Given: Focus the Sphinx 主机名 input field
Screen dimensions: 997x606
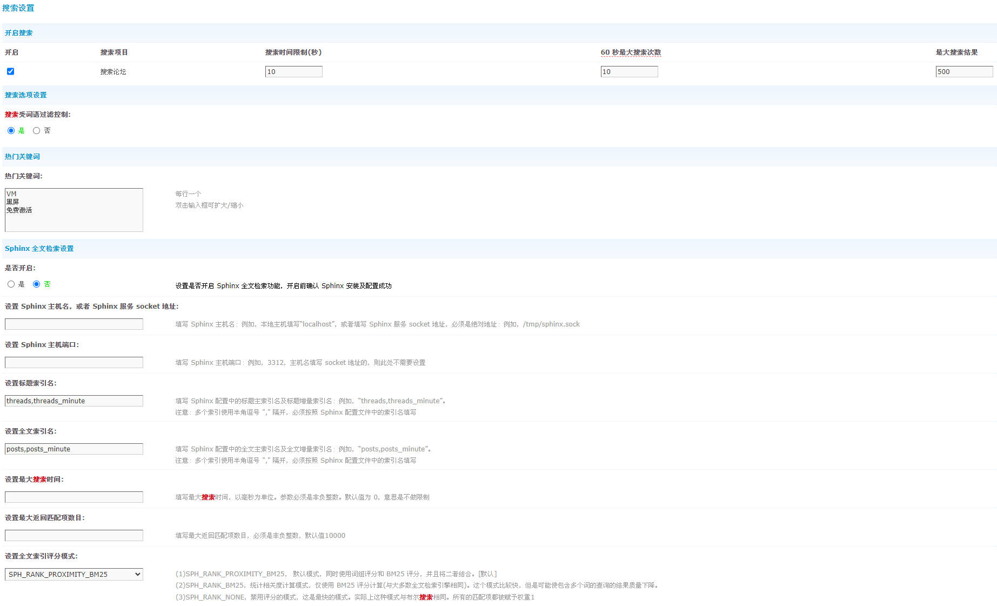Looking at the screenshot, I should point(73,324).
